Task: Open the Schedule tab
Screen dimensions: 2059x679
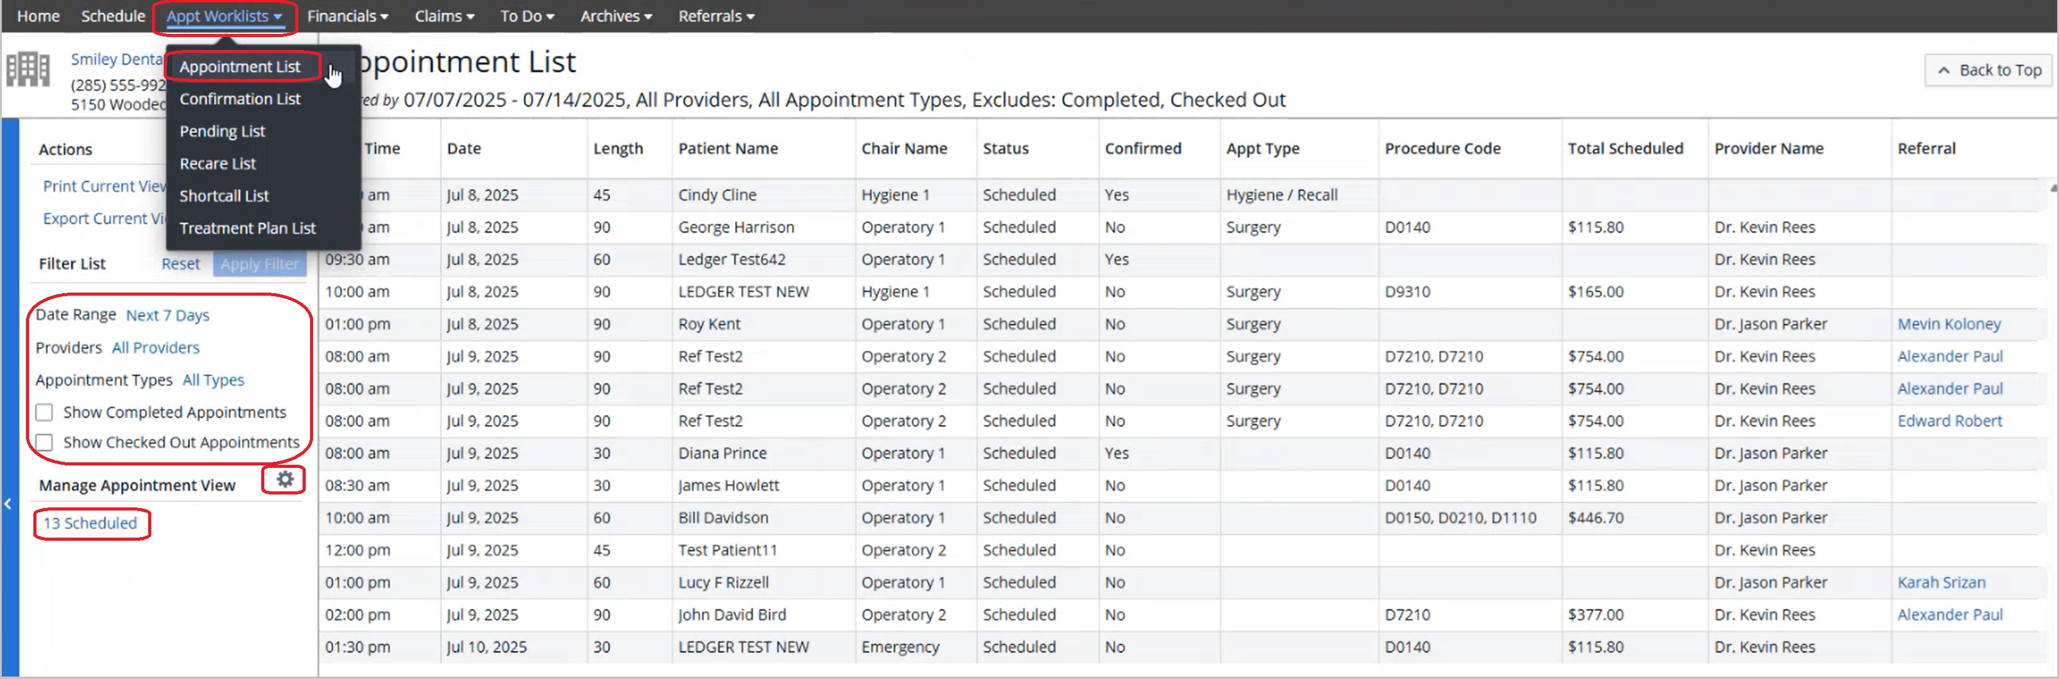Action: tap(112, 16)
